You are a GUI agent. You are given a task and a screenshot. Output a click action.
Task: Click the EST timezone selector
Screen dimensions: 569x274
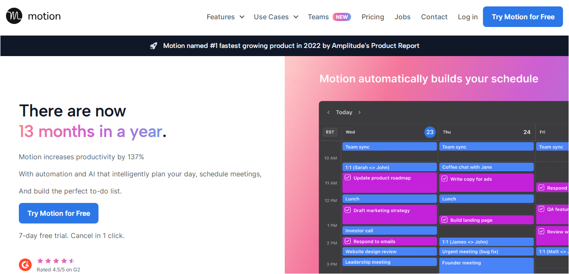point(330,132)
